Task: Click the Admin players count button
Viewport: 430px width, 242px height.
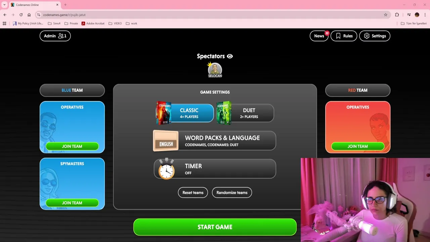Action: click(55, 36)
